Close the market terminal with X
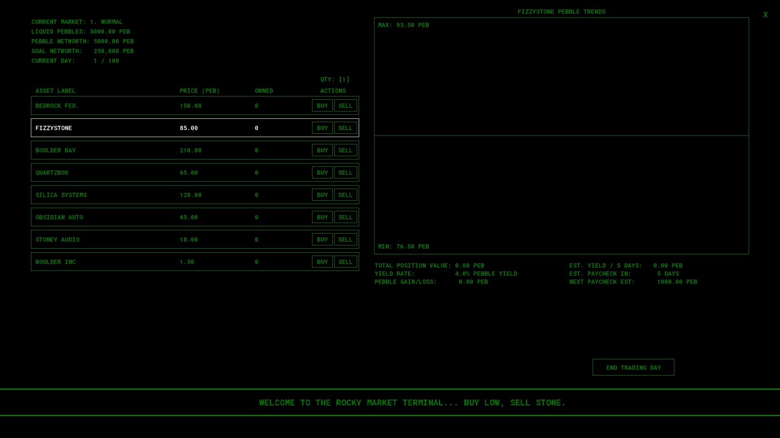 point(765,15)
